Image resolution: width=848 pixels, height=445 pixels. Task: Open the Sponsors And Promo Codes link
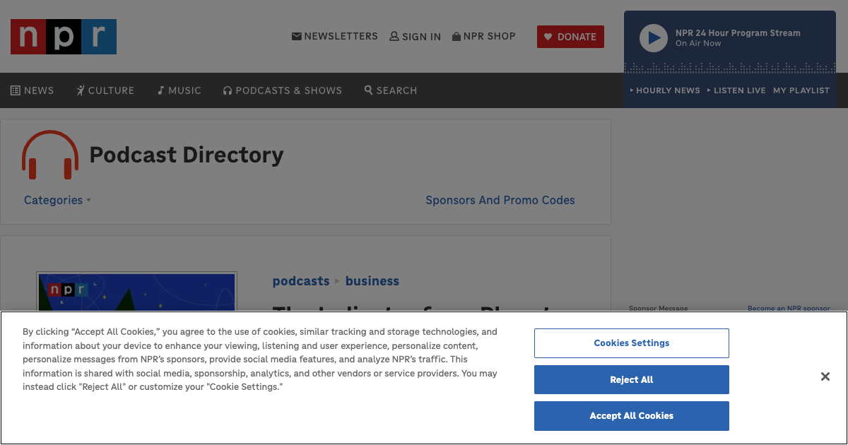tap(500, 200)
